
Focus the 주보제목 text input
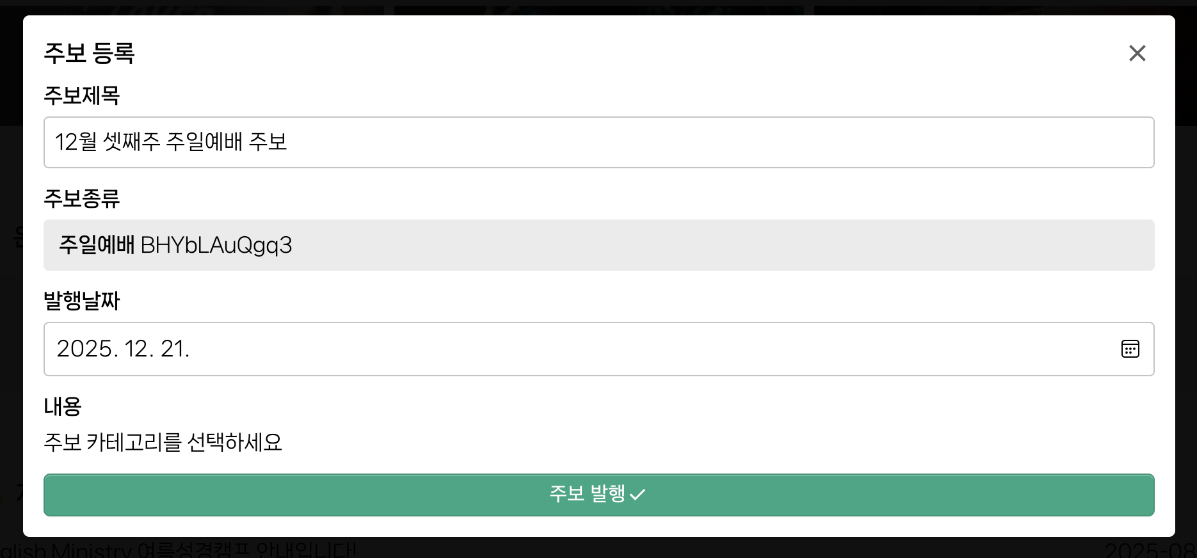[598, 142]
